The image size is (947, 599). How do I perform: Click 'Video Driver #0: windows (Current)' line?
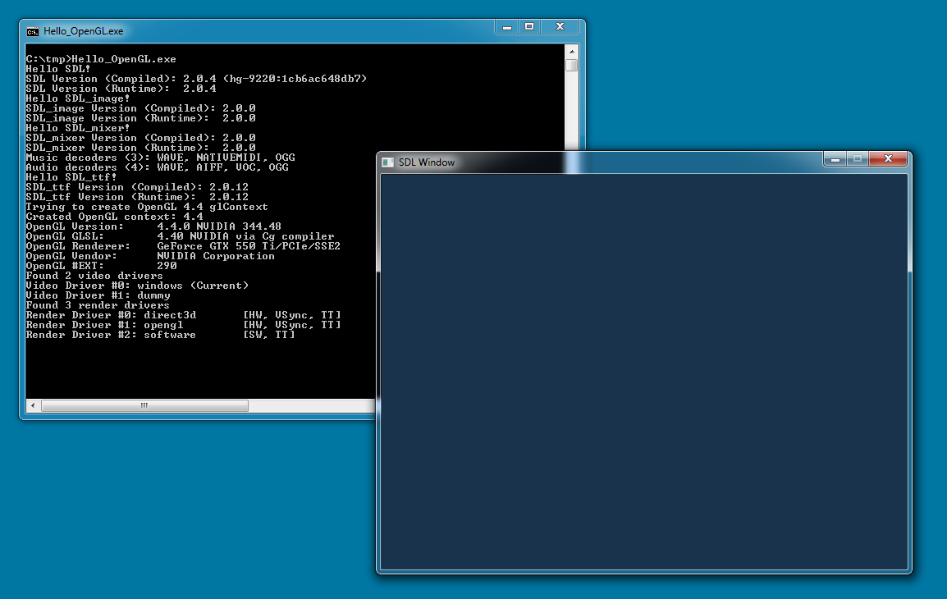[x=137, y=286]
